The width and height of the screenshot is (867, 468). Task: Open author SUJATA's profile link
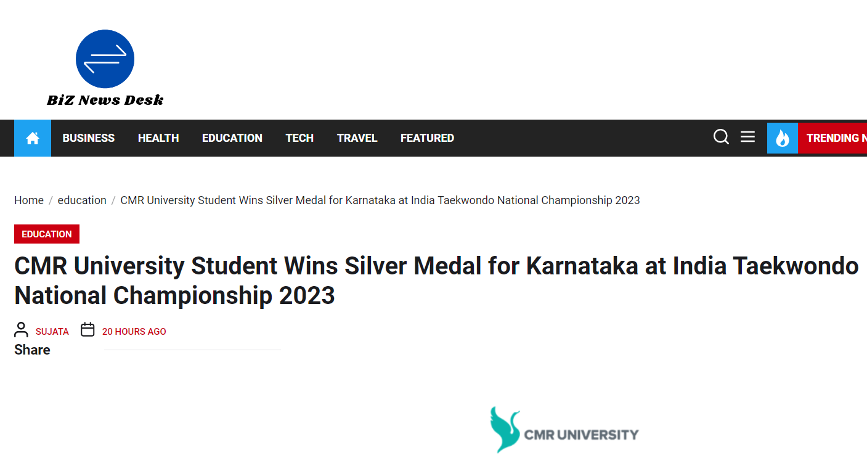click(x=52, y=332)
